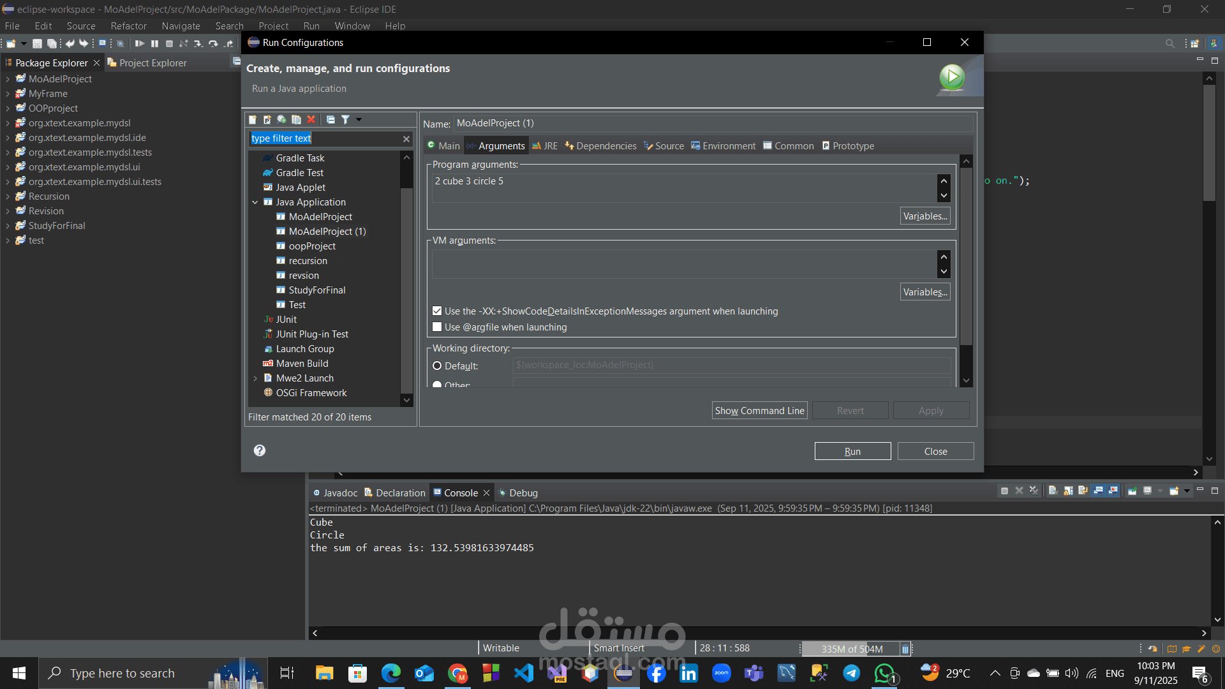Viewport: 1225px width, 689px height.
Task: Expand the Mwe2 Launch node
Action: click(255, 378)
